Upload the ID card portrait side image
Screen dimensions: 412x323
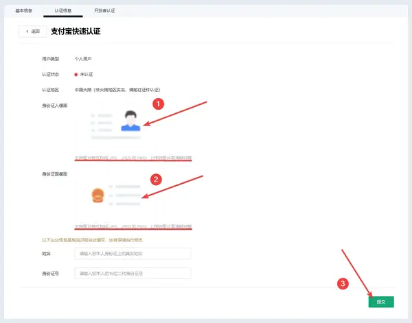[x=115, y=126]
